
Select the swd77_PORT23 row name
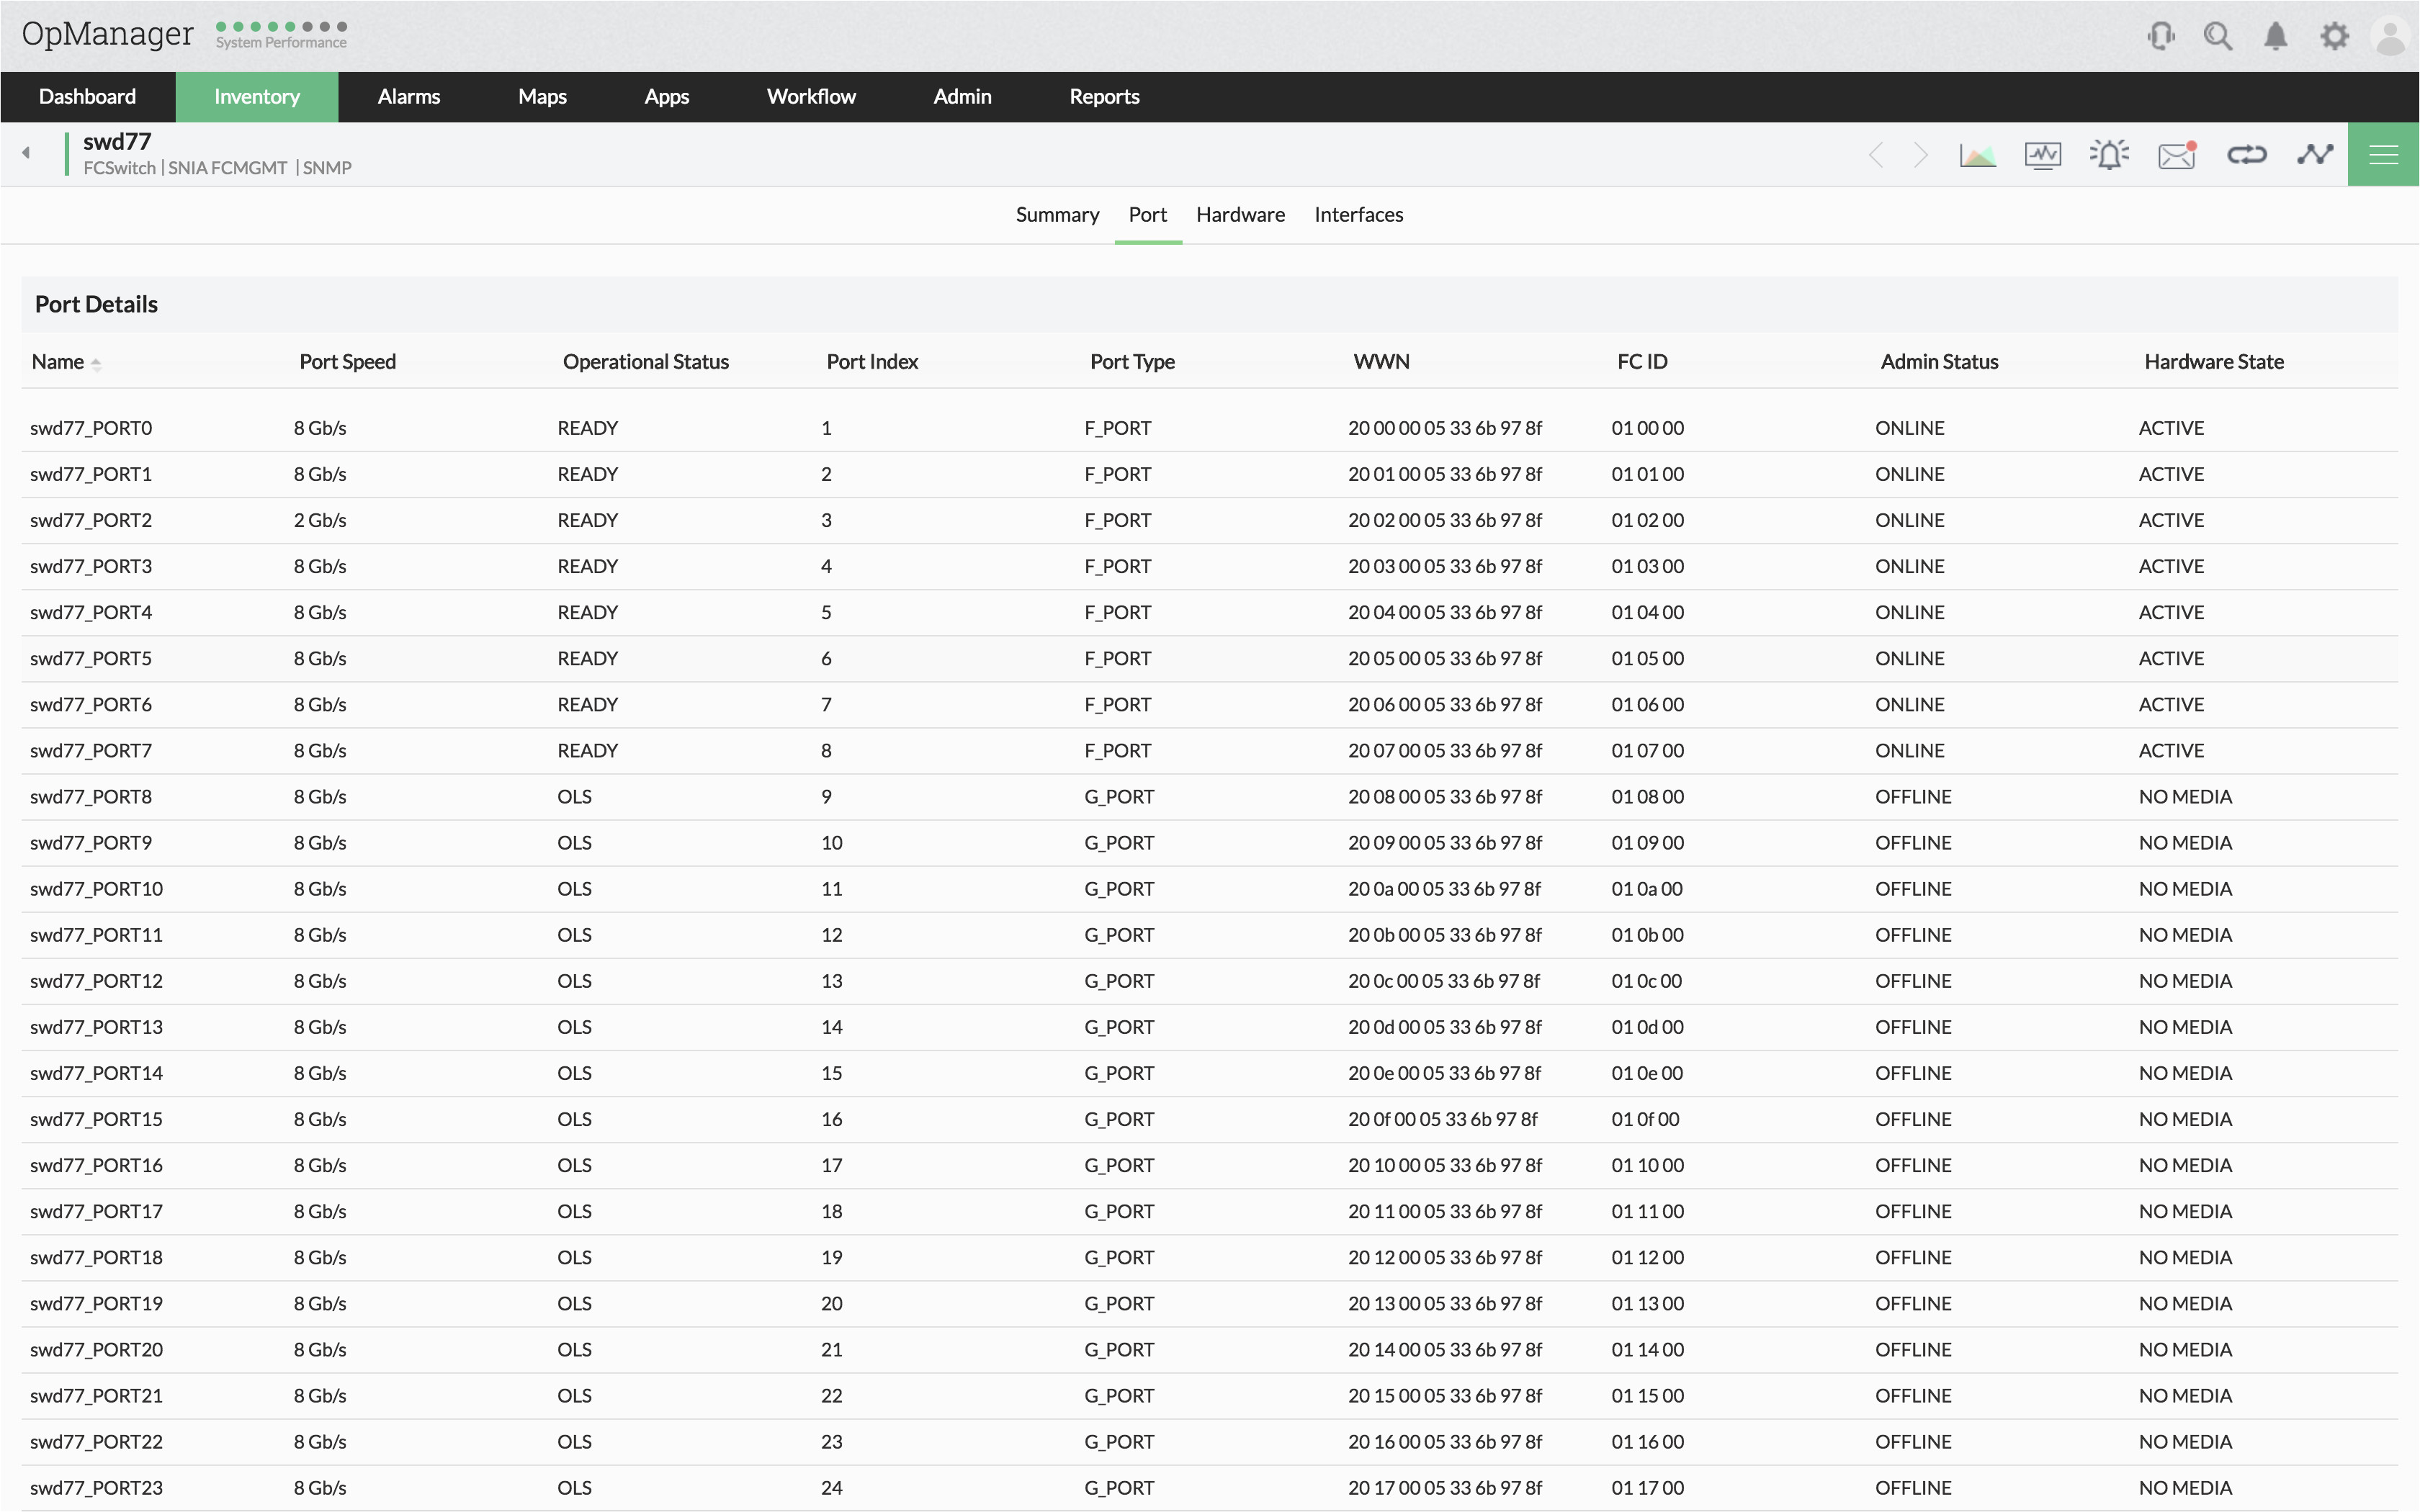tap(96, 1487)
